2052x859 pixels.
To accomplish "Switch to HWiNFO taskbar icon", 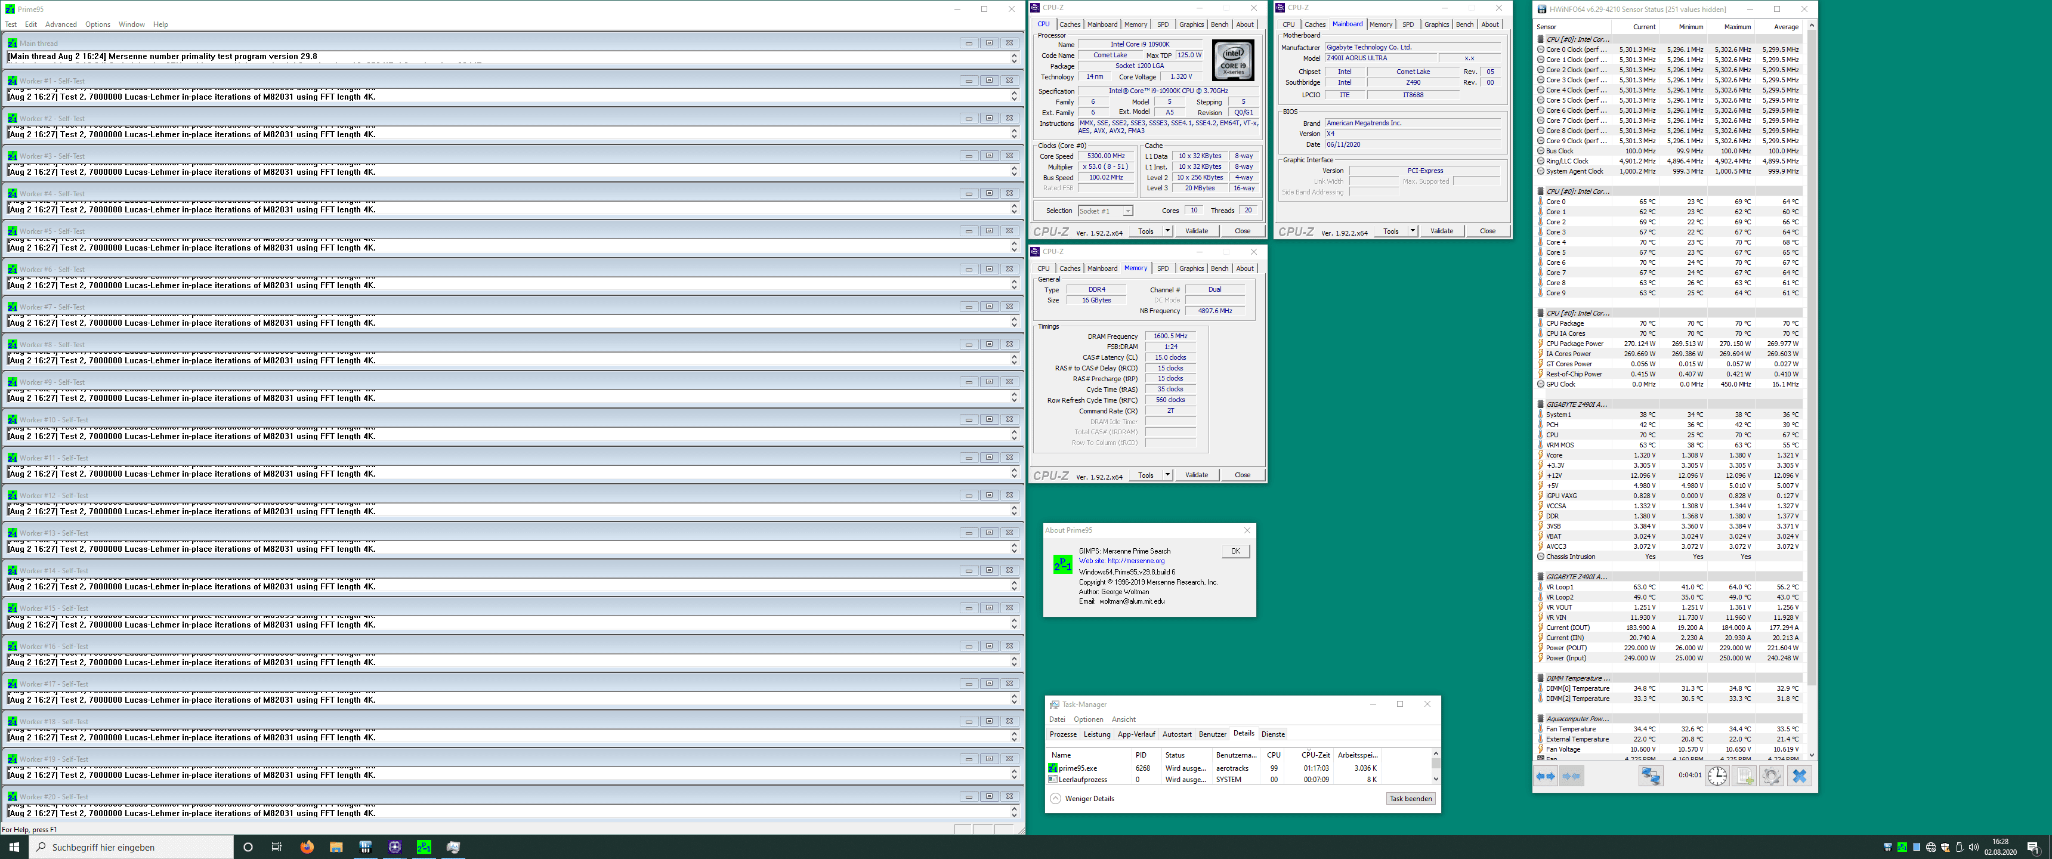I will [x=366, y=847].
